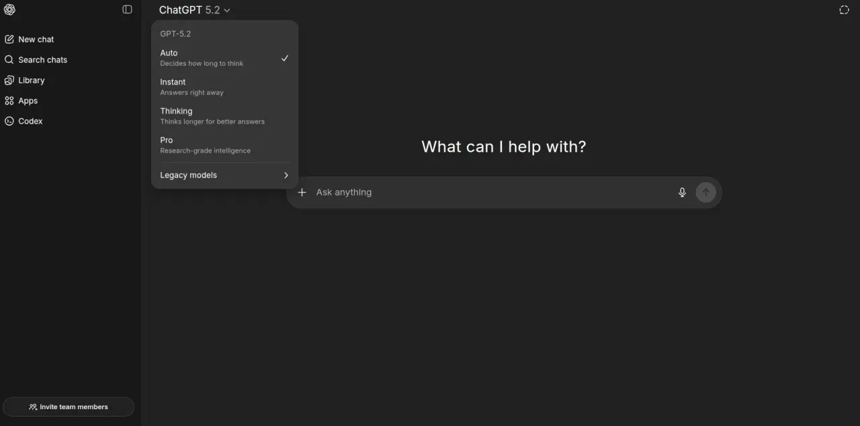Click the Apps grid icon
Viewport: 860px width, 426px height.
coord(9,101)
